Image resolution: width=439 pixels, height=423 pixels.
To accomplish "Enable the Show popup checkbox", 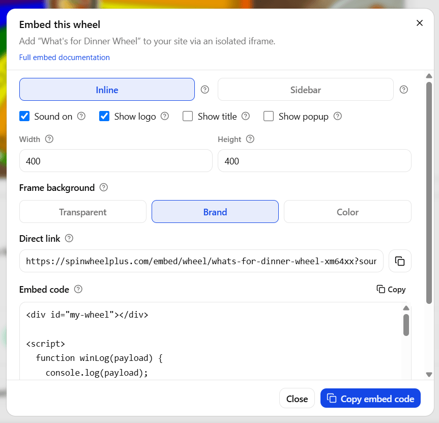I will coord(269,116).
